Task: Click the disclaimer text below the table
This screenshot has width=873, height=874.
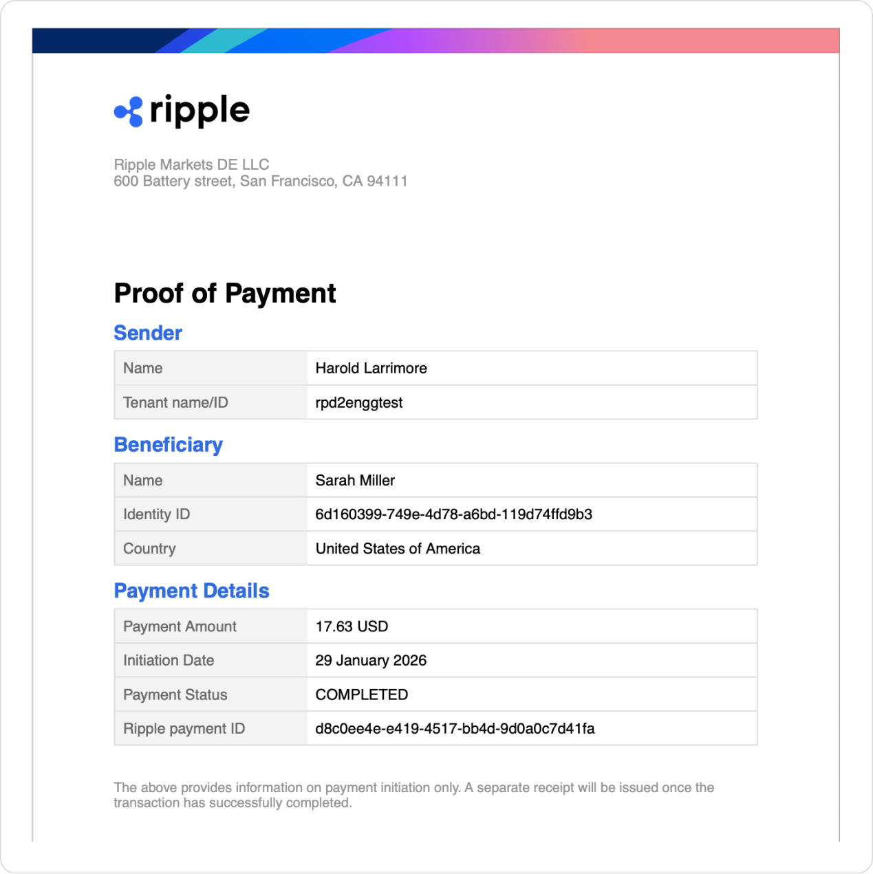Action: [413, 795]
